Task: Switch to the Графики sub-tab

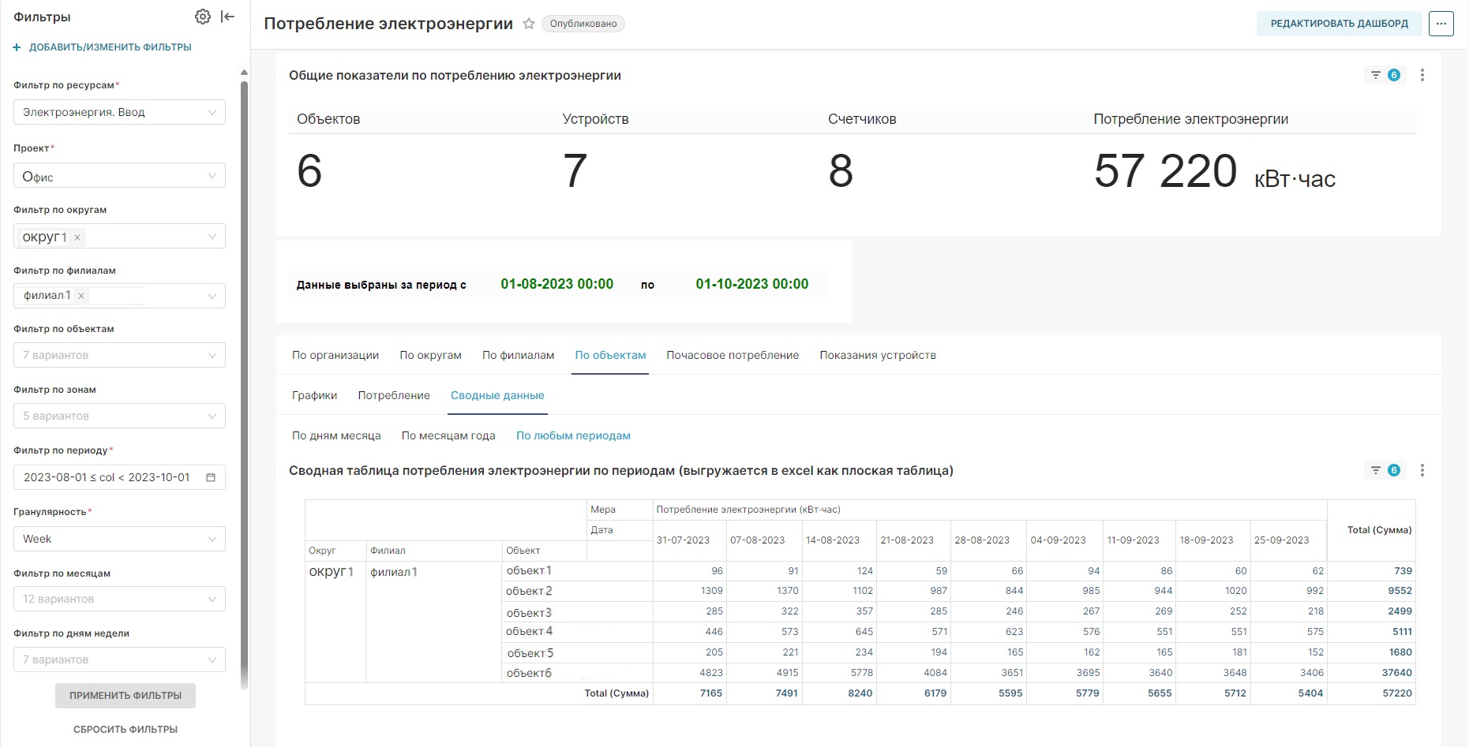Action: point(314,395)
